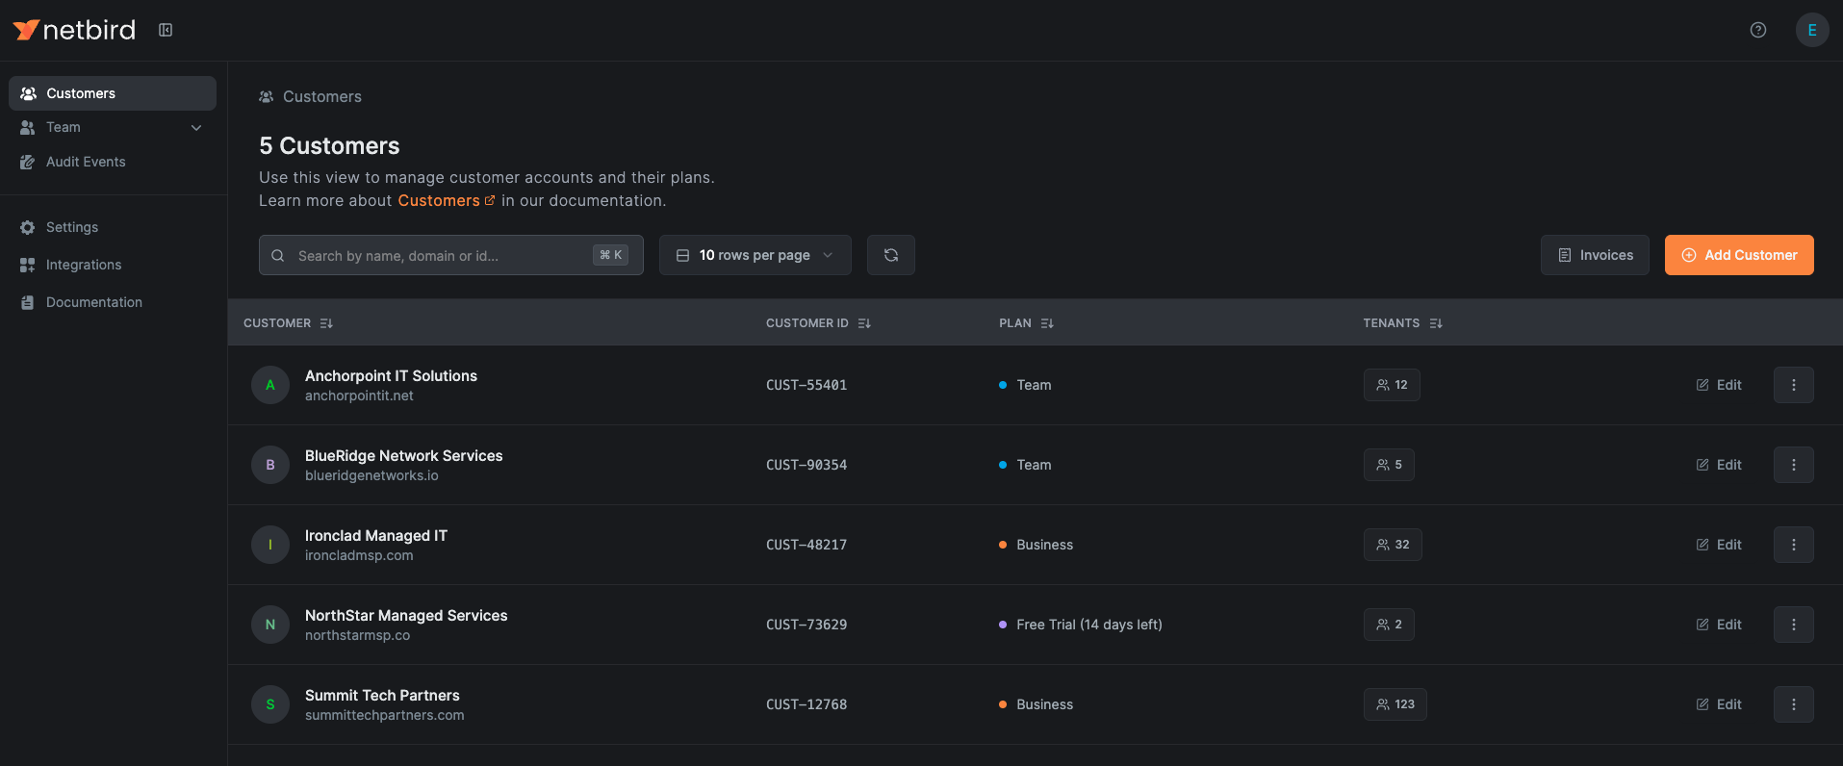This screenshot has width=1843, height=766.
Task: Edit Summit Tech Partners
Action: coord(1719,704)
